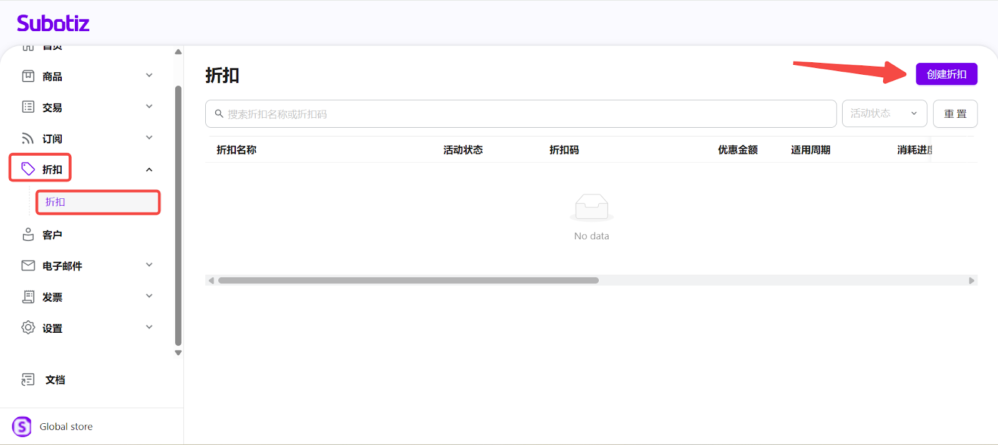Click the 交易 transactions list icon
Image resolution: width=998 pixels, height=445 pixels.
click(x=28, y=107)
